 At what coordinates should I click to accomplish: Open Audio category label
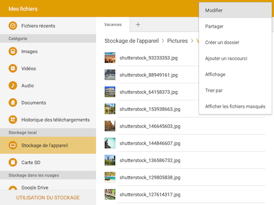pyautogui.click(x=27, y=85)
